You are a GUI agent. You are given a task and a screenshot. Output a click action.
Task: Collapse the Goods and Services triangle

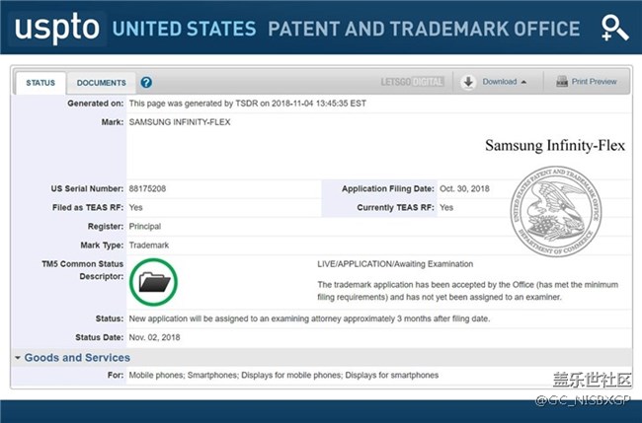pyautogui.click(x=18, y=358)
